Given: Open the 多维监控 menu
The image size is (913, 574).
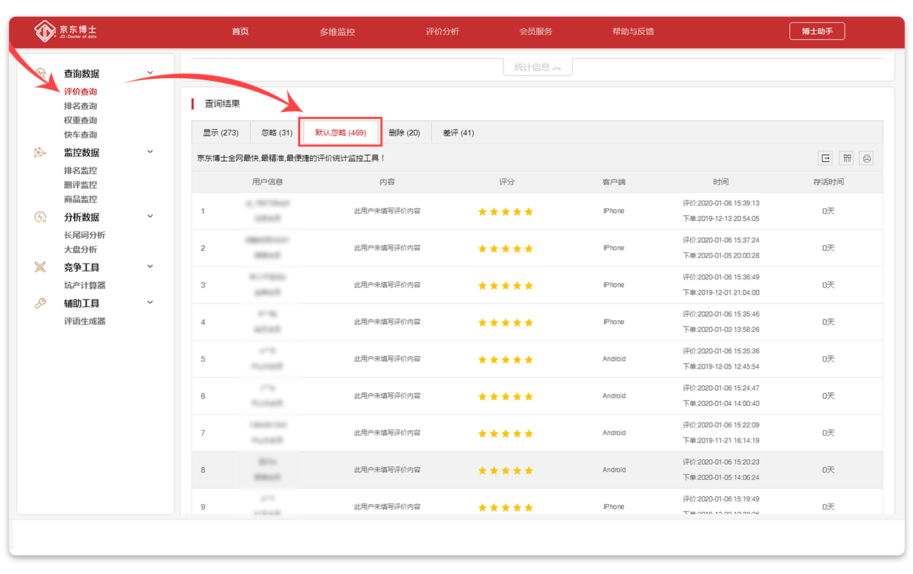Looking at the screenshot, I should [x=338, y=32].
